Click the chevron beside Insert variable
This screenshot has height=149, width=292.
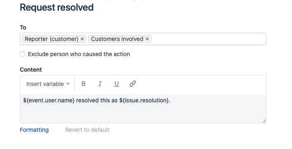coord(68,84)
